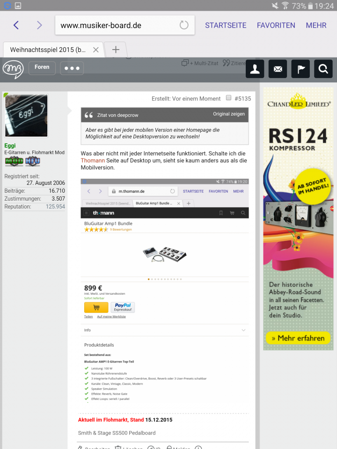Click the Erstellt: Vor einem Moment timestamp
Image resolution: width=337 pixels, height=449 pixels.
[x=186, y=99]
